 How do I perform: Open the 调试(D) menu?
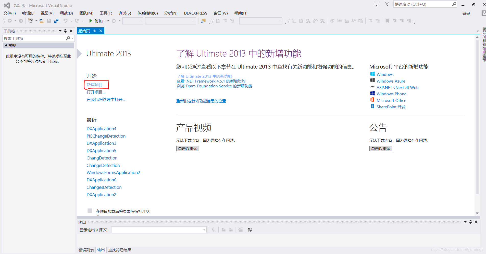66,13
